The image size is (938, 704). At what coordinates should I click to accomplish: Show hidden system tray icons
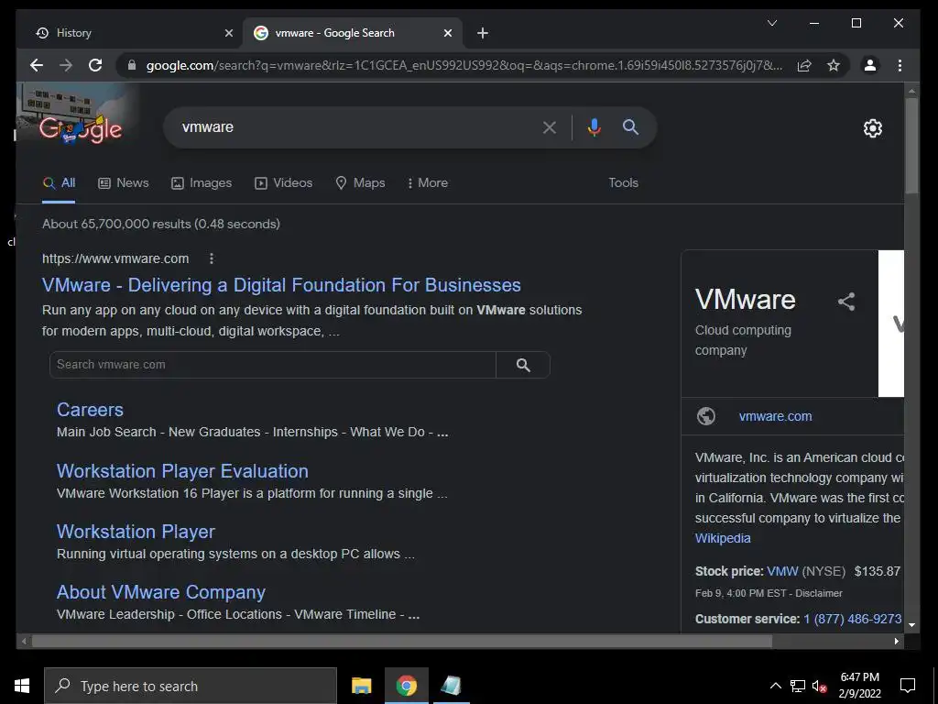pyautogui.click(x=775, y=686)
